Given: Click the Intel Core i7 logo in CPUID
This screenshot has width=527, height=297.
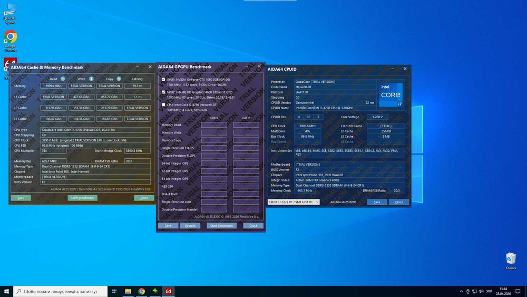Looking at the screenshot, I should coord(391,95).
